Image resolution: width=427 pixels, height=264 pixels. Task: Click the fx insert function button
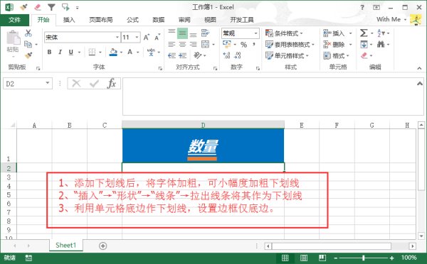coord(112,83)
